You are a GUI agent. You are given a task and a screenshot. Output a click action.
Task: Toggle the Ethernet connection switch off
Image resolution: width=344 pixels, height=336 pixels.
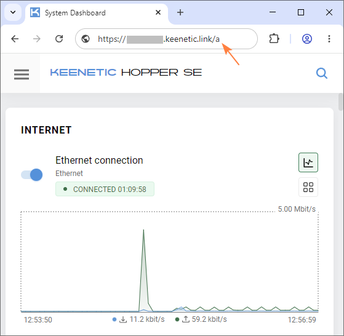32,175
